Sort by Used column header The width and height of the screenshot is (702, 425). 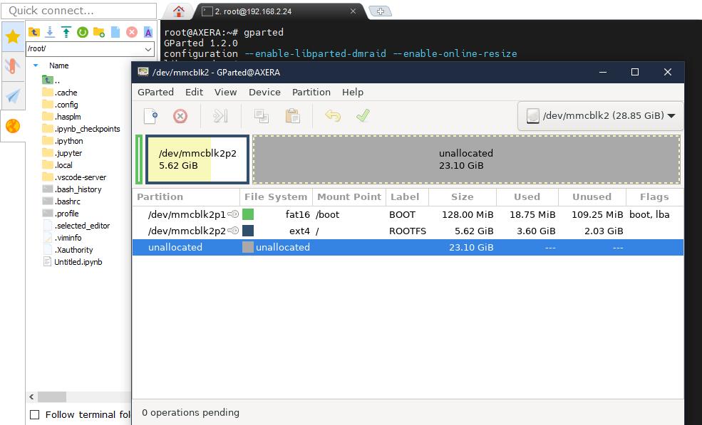[527, 197]
